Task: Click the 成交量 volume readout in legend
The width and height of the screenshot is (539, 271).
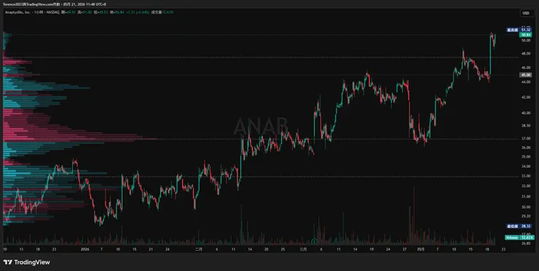Action: click(162, 12)
